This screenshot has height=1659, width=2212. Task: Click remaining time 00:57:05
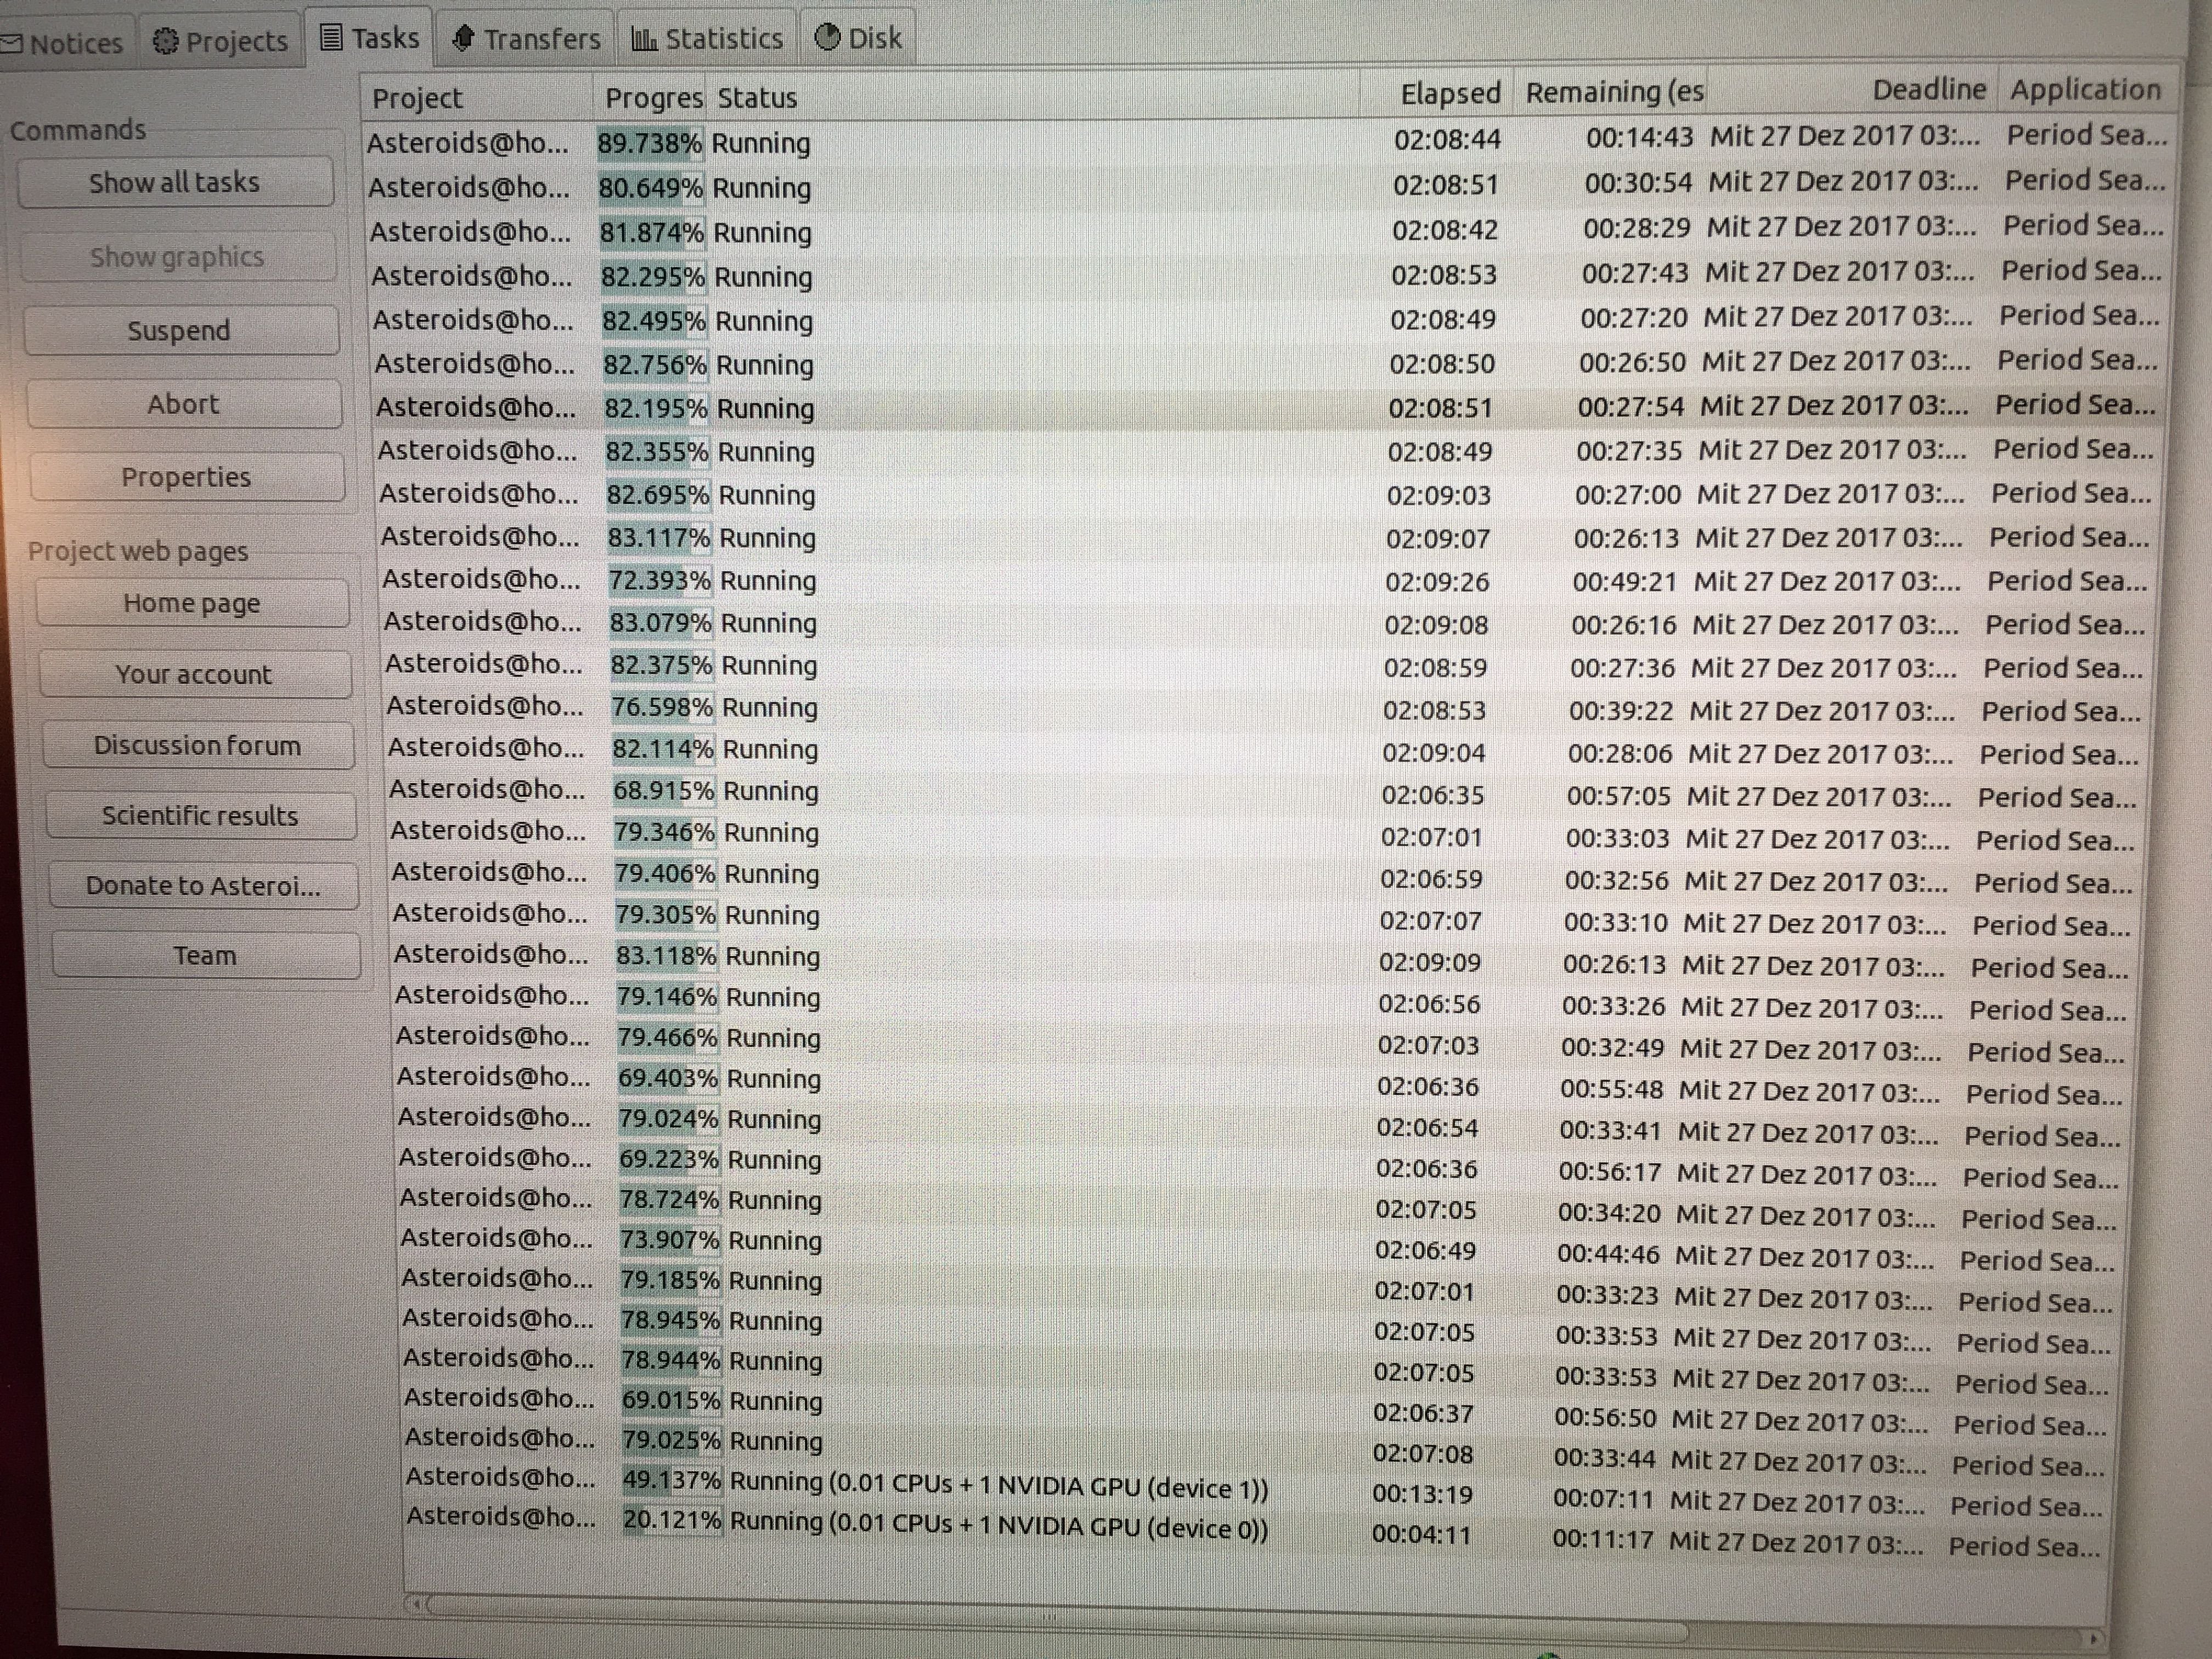coord(1618,796)
